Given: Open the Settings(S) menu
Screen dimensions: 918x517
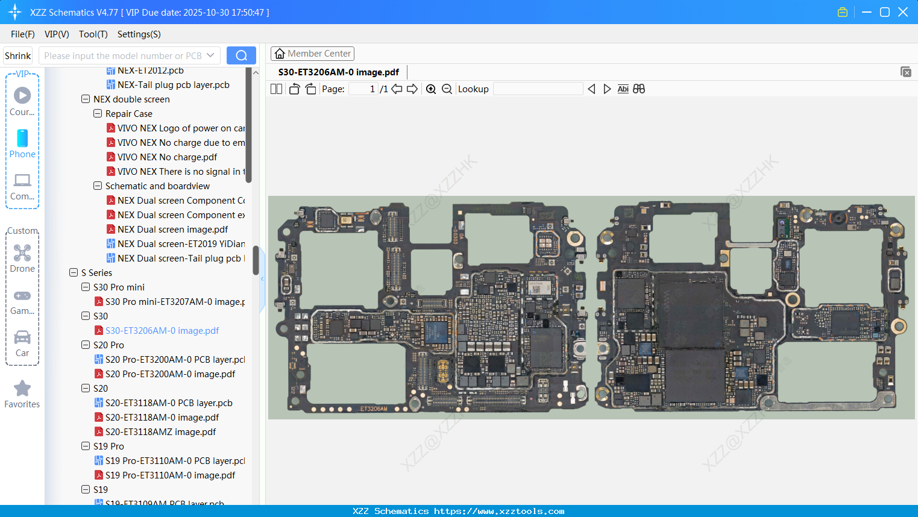Looking at the screenshot, I should point(139,34).
